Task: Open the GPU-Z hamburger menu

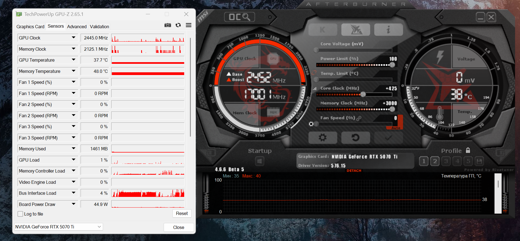Action: pyautogui.click(x=189, y=25)
